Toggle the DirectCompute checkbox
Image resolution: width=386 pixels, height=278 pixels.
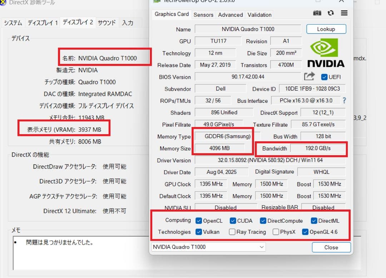[x=263, y=221]
